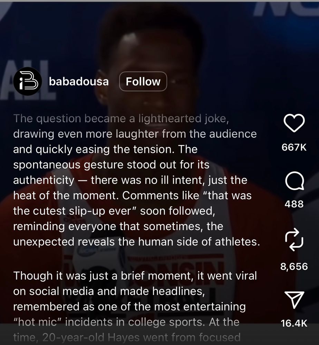Share the reel with the paper plane icon
This screenshot has height=345, width=319.
(294, 300)
